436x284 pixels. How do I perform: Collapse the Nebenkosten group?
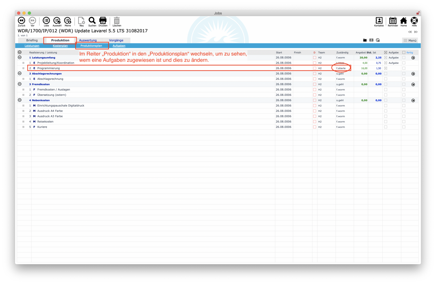pos(20,100)
